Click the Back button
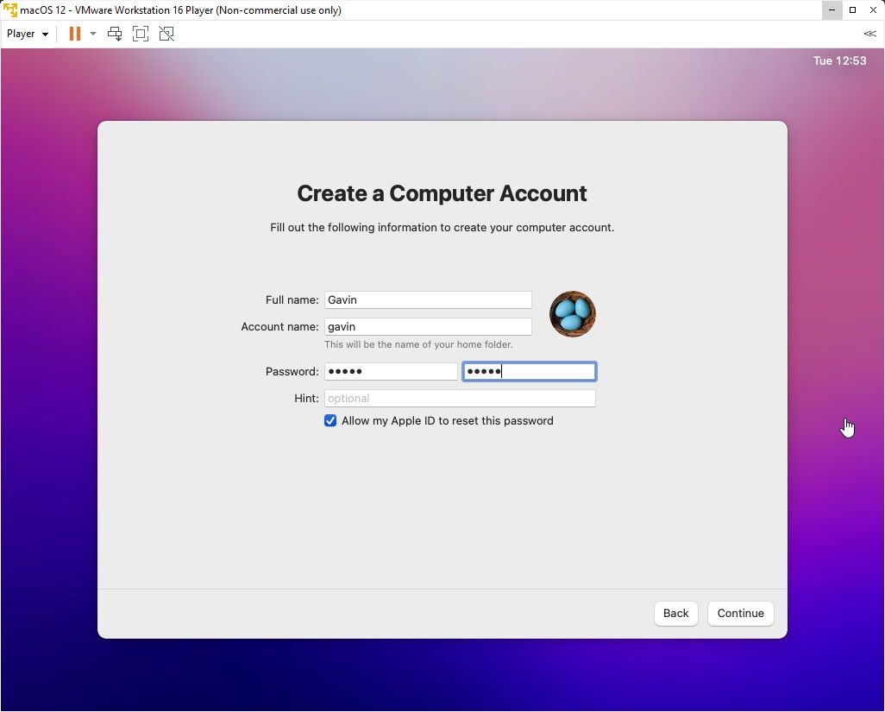Screen dimensions: 885x712 click(675, 614)
